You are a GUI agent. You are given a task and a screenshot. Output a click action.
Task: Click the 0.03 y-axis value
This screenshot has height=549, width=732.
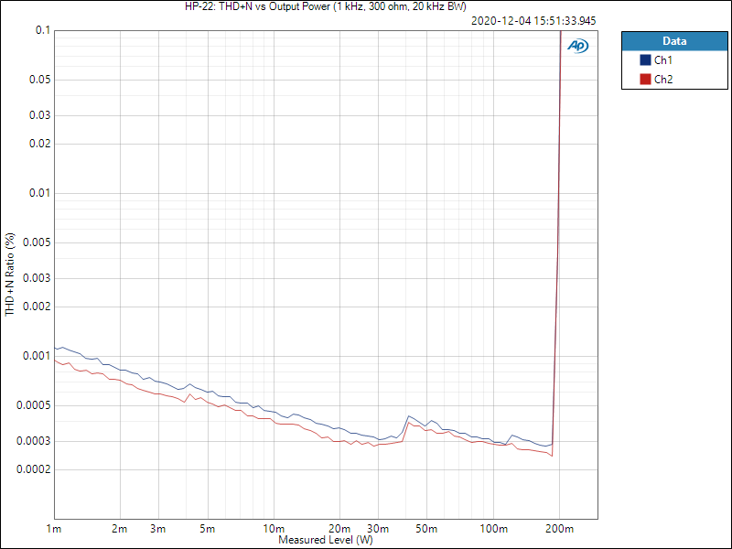click(x=39, y=115)
